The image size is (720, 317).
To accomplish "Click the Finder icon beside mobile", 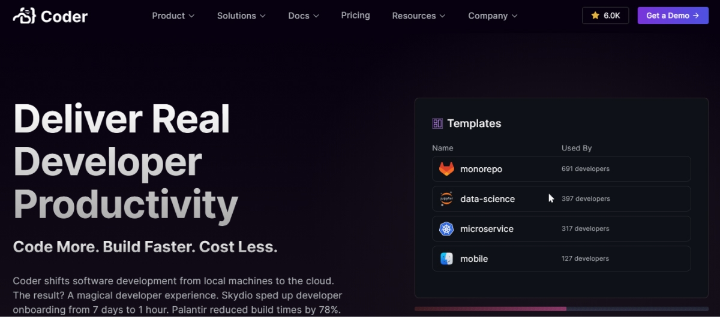I will click(x=446, y=259).
